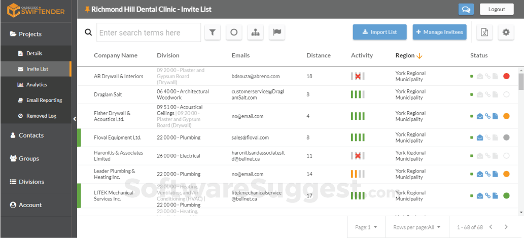The width and height of the screenshot is (524, 238).
Task: Open Divisions in the sidebar
Action: [x=36, y=182]
